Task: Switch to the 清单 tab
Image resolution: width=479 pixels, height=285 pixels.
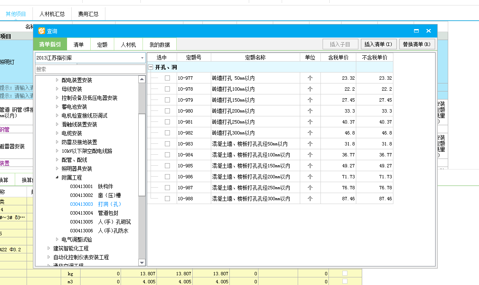Action: [x=78, y=45]
